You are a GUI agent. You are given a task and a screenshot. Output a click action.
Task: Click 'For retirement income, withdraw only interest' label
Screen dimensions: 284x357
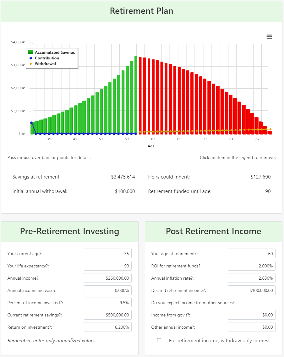pyautogui.click(x=219, y=341)
